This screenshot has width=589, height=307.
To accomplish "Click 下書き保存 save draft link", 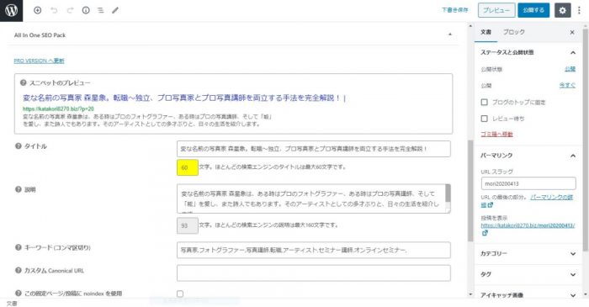I will 454,10.
